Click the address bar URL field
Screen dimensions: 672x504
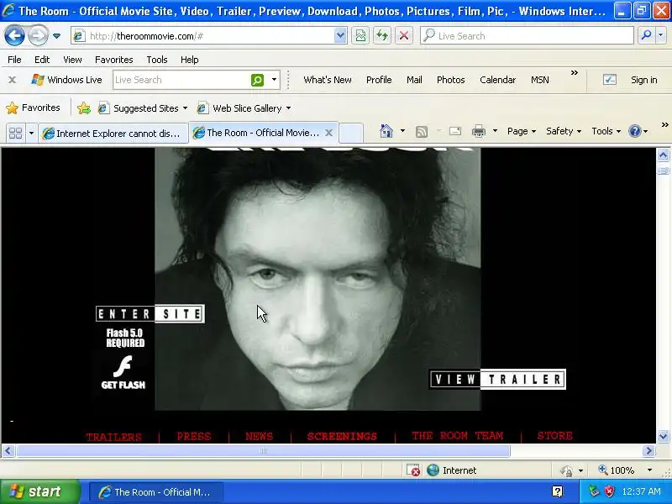[x=203, y=36]
